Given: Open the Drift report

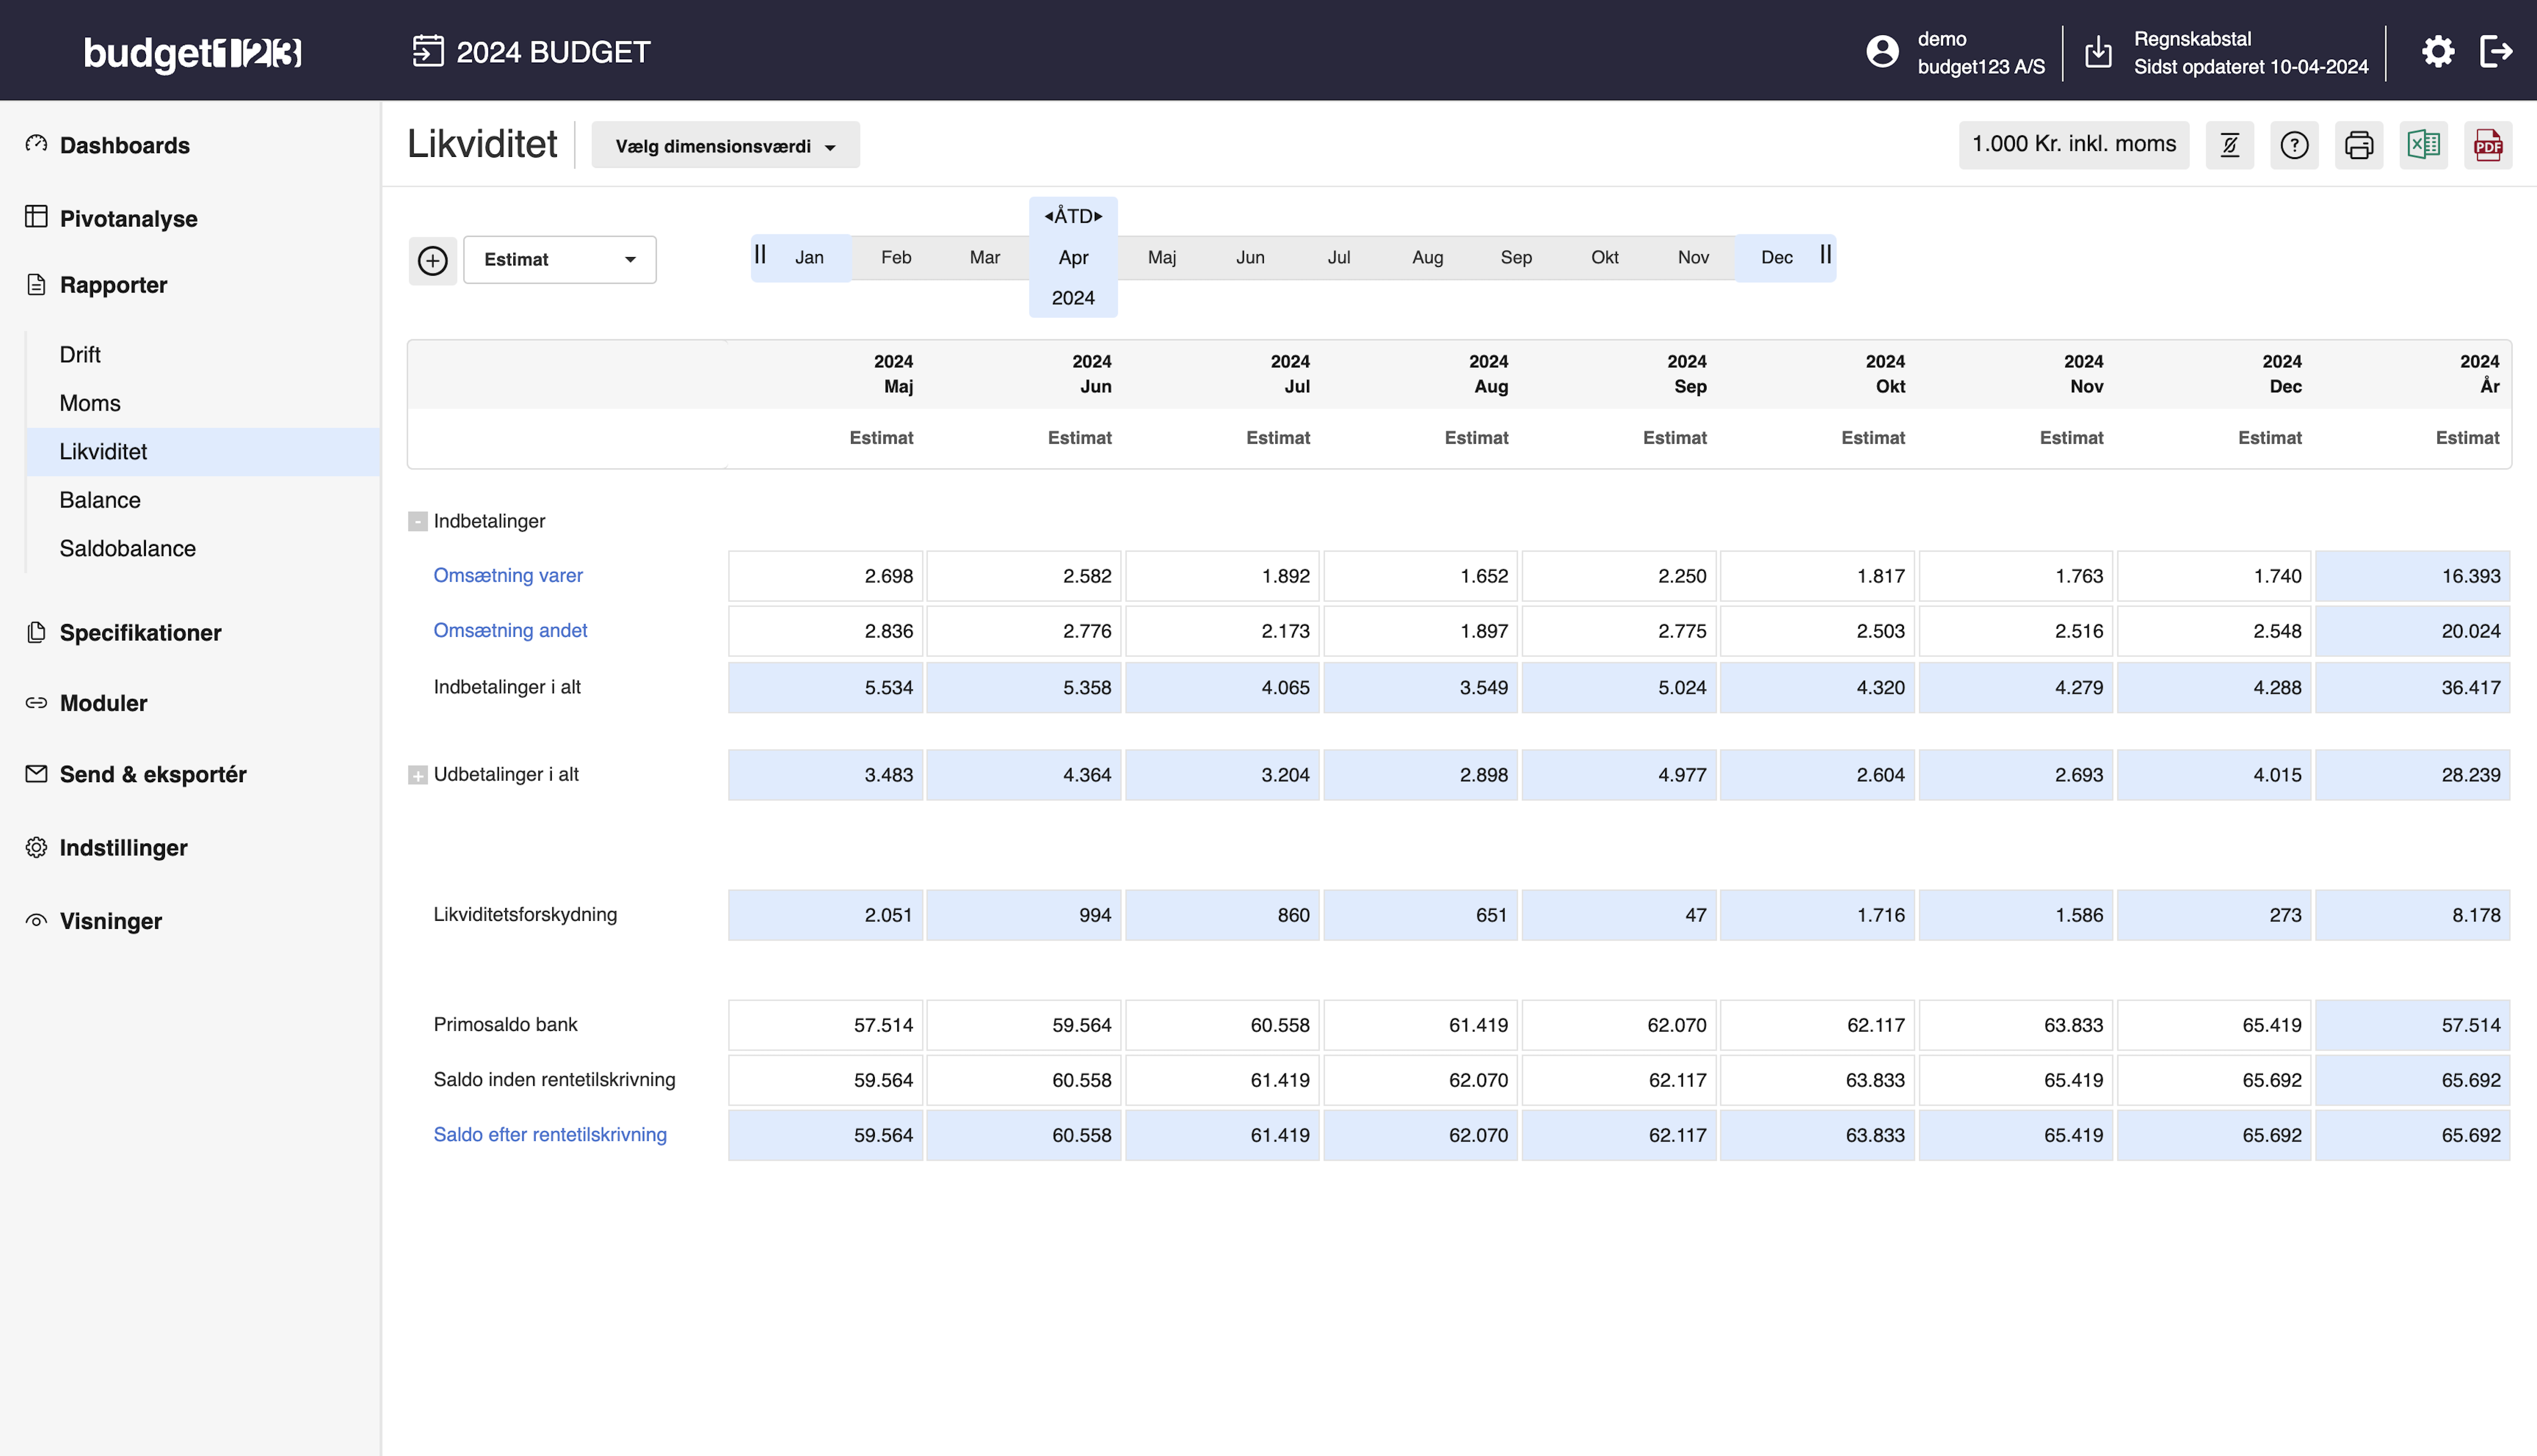Looking at the screenshot, I should [80, 354].
